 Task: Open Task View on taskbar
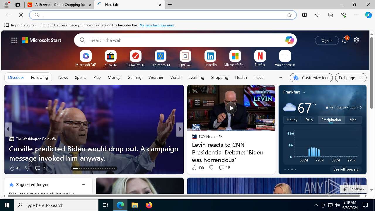105,205
